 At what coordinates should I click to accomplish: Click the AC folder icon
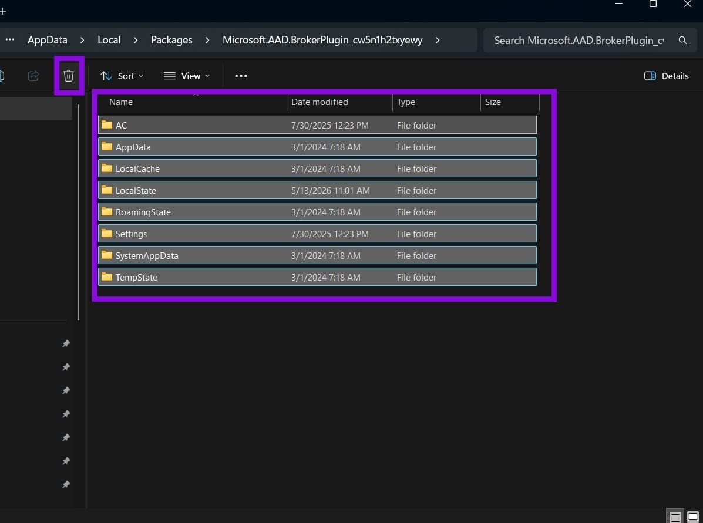107,124
